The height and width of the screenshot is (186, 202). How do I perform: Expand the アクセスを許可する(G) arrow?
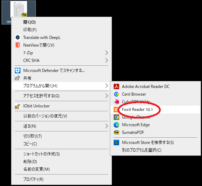pyautogui.click(x=106, y=96)
